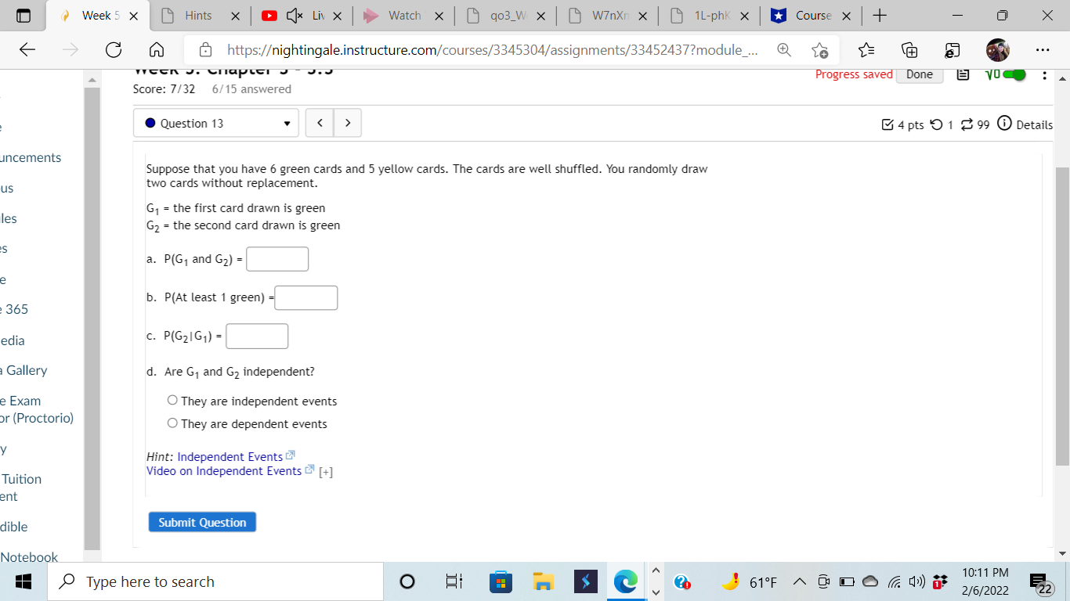This screenshot has height=601, width=1070.
Task: Open the notification center icon
Action: (1041, 581)
